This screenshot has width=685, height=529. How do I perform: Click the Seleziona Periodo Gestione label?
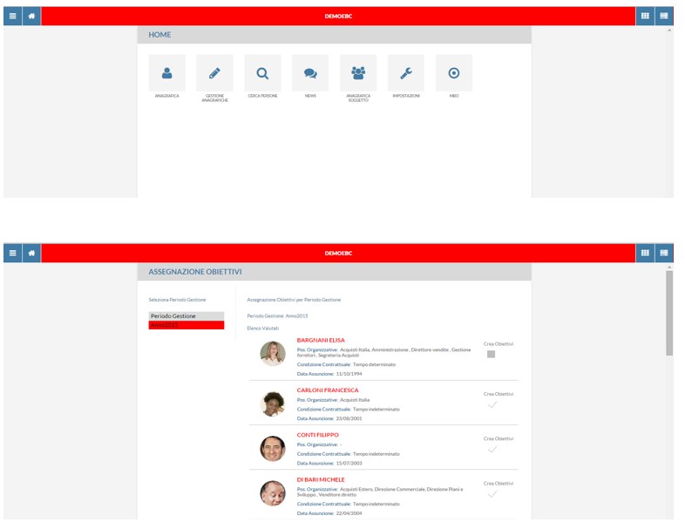pyautogui.click(x=177, y=300)
